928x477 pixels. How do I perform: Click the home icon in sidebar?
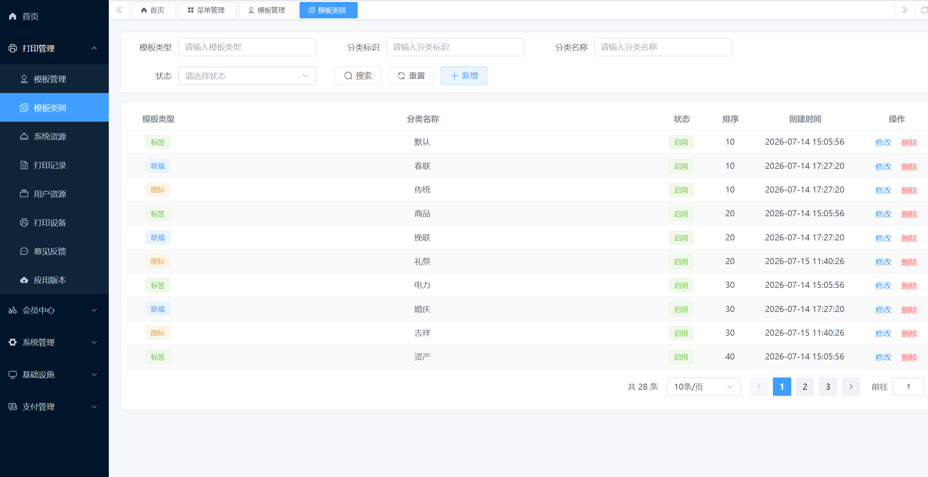(x=13, y=16)
